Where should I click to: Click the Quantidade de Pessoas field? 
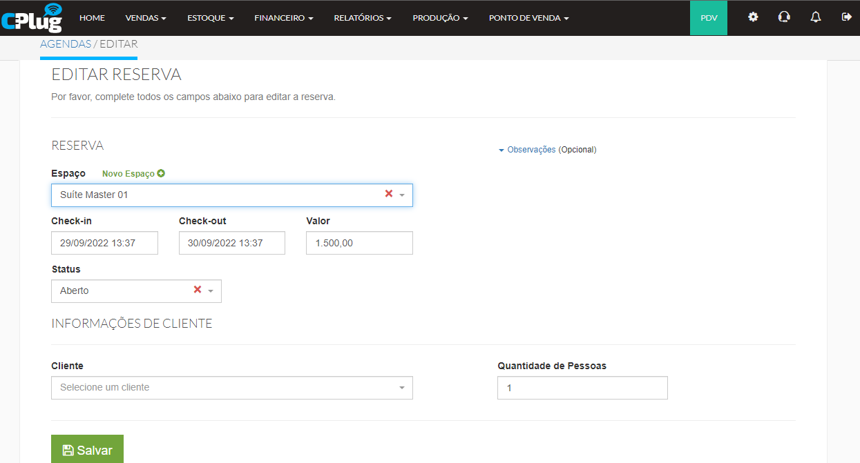(x=582, y=388)
